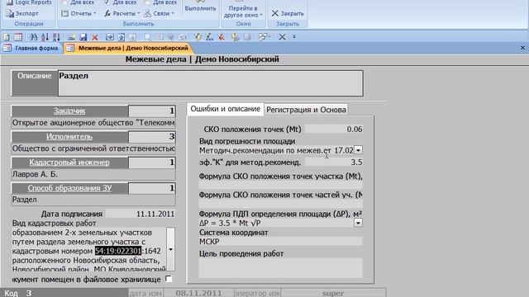Image resolution: width=529 pixels, height=297 pixels.
Task: Click the yellow tools icon in toolbar
Action: click(236, 37)
